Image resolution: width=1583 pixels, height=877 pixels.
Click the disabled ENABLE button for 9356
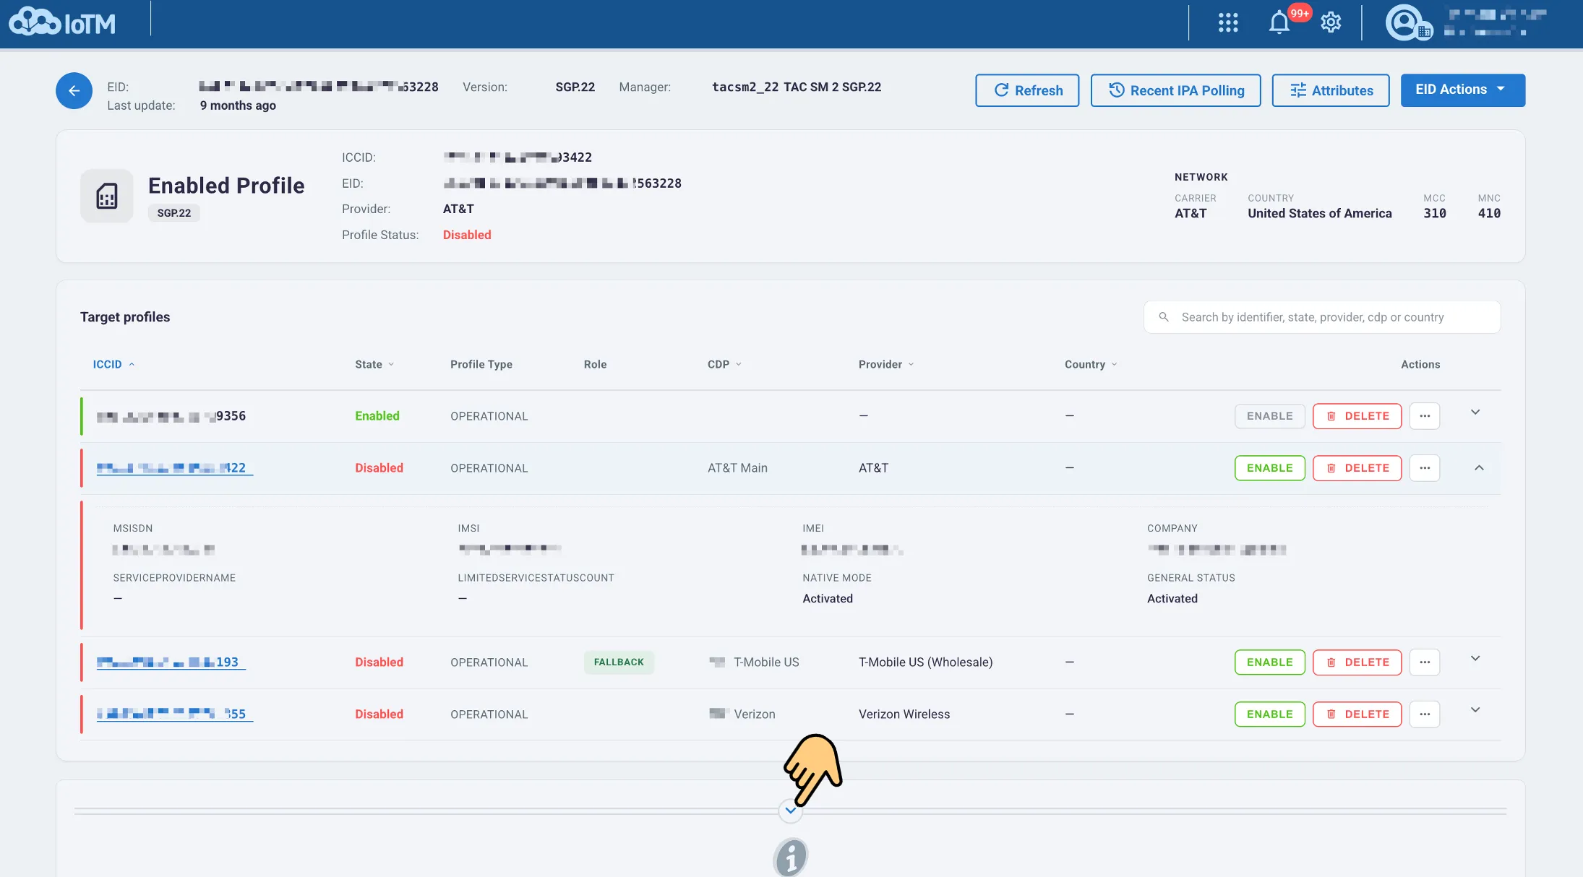pyautogui.click(x=1270, y=416)
